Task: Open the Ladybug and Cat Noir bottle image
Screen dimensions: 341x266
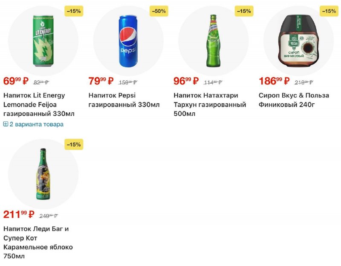Action: (x=43, y=174)
